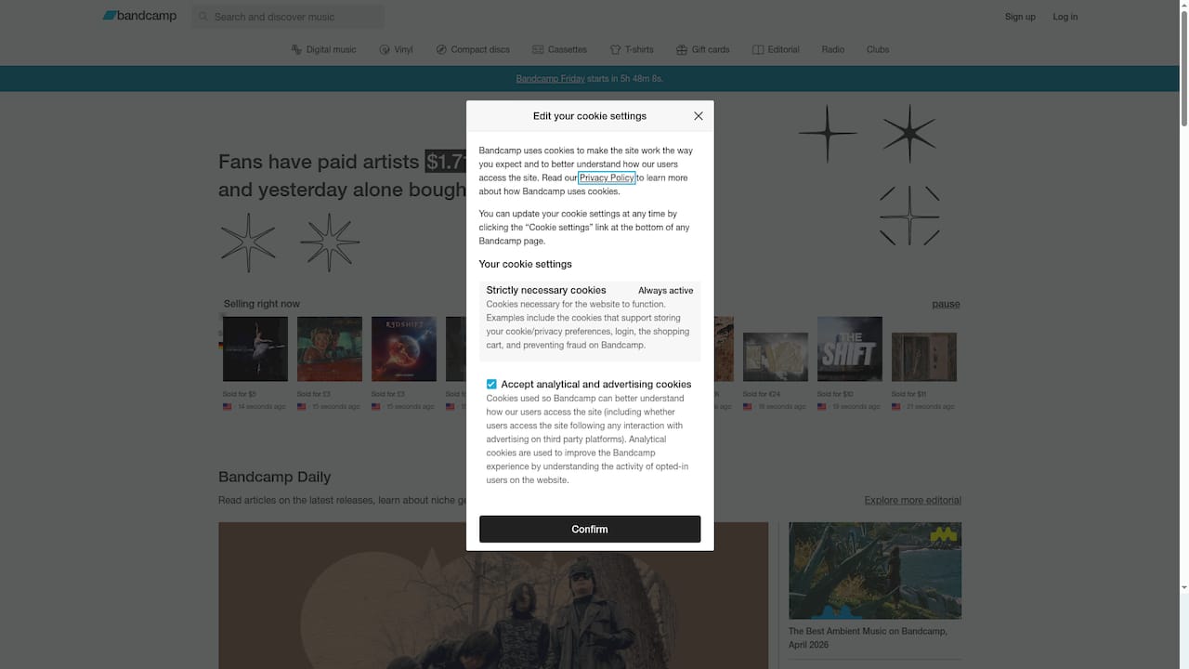
Task: Click the Vinyl record icon
Action: click(x=385, y=49)
